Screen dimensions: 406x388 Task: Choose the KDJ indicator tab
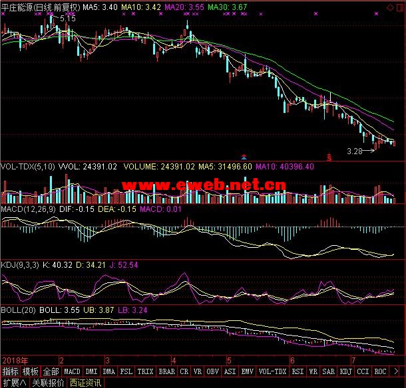345,371
